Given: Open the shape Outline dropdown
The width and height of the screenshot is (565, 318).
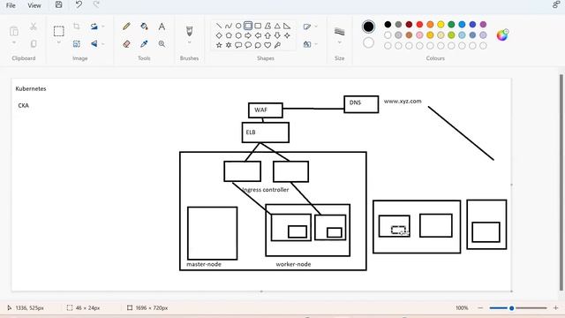Looking at the screenshot, I should pos(310,26).
